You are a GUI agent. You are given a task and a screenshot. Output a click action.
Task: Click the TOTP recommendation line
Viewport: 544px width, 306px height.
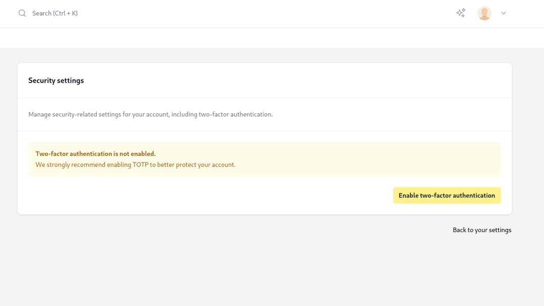click(x=135, y=165)
